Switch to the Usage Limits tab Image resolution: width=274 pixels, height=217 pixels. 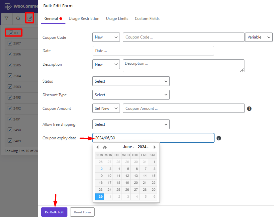[117, 19]
